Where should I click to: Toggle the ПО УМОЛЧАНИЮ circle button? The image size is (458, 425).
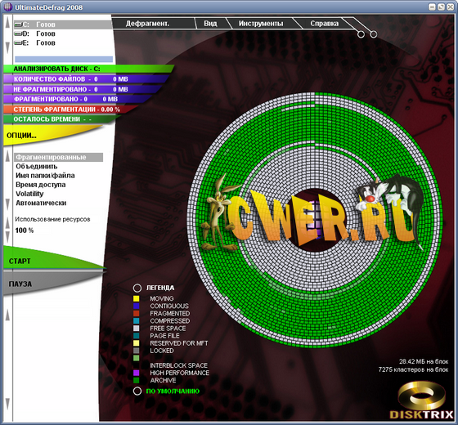click(137, 391)
